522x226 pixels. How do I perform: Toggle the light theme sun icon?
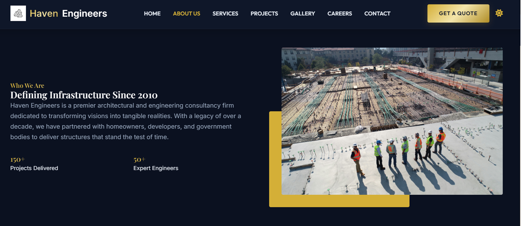pos(499,13)
